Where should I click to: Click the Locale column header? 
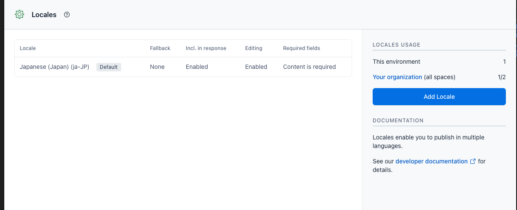28,48
